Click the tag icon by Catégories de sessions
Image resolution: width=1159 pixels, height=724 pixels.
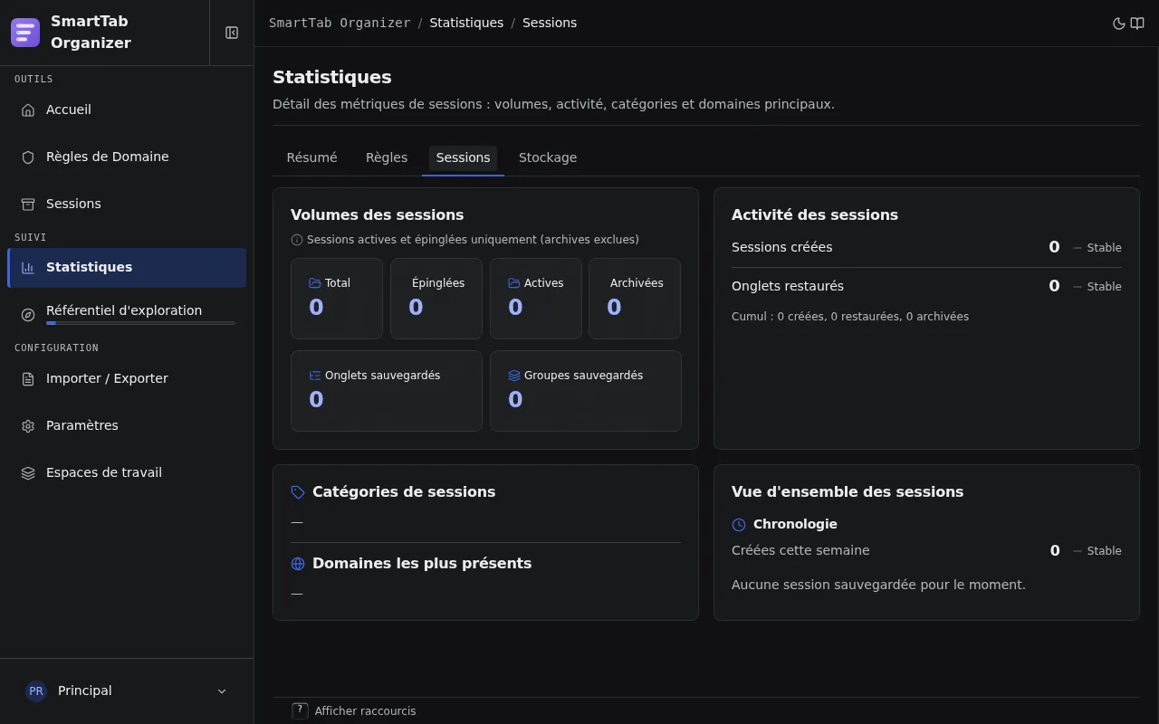coord(298,492)
